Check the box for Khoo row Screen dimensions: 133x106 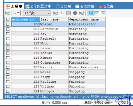coord(8,43)
